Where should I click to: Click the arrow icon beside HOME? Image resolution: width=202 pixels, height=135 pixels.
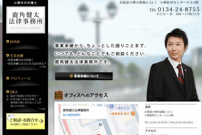[8, 42]
